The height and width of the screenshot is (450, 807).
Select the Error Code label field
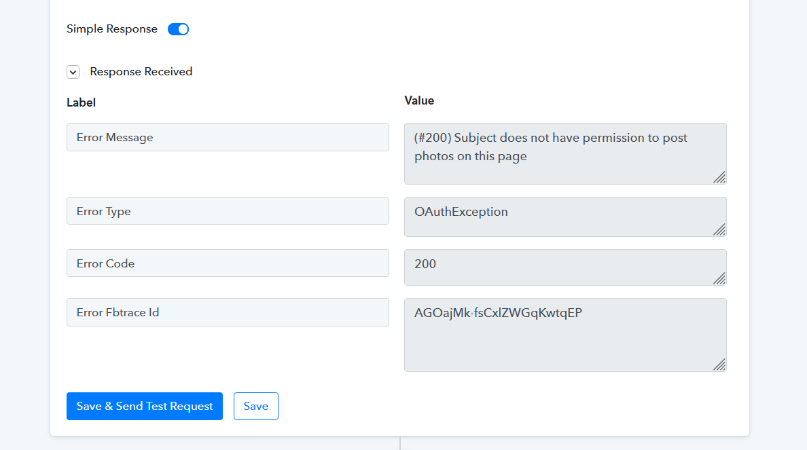[x=228, y=263]
